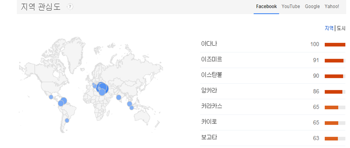Select the map bubble over Argentina
The width and height of the screenshot is (350, 148).
pos(67,120)
